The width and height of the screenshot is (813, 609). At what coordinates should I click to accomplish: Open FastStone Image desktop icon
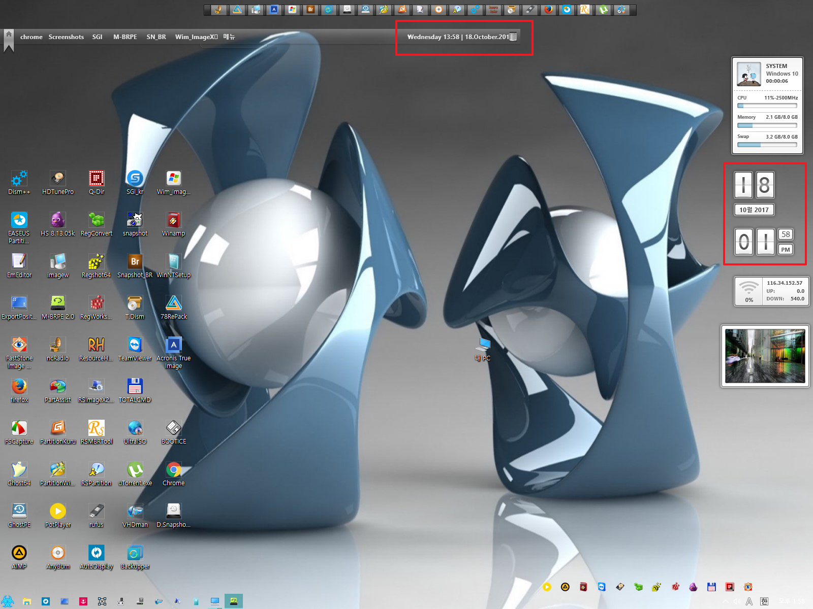coord(19,353)
